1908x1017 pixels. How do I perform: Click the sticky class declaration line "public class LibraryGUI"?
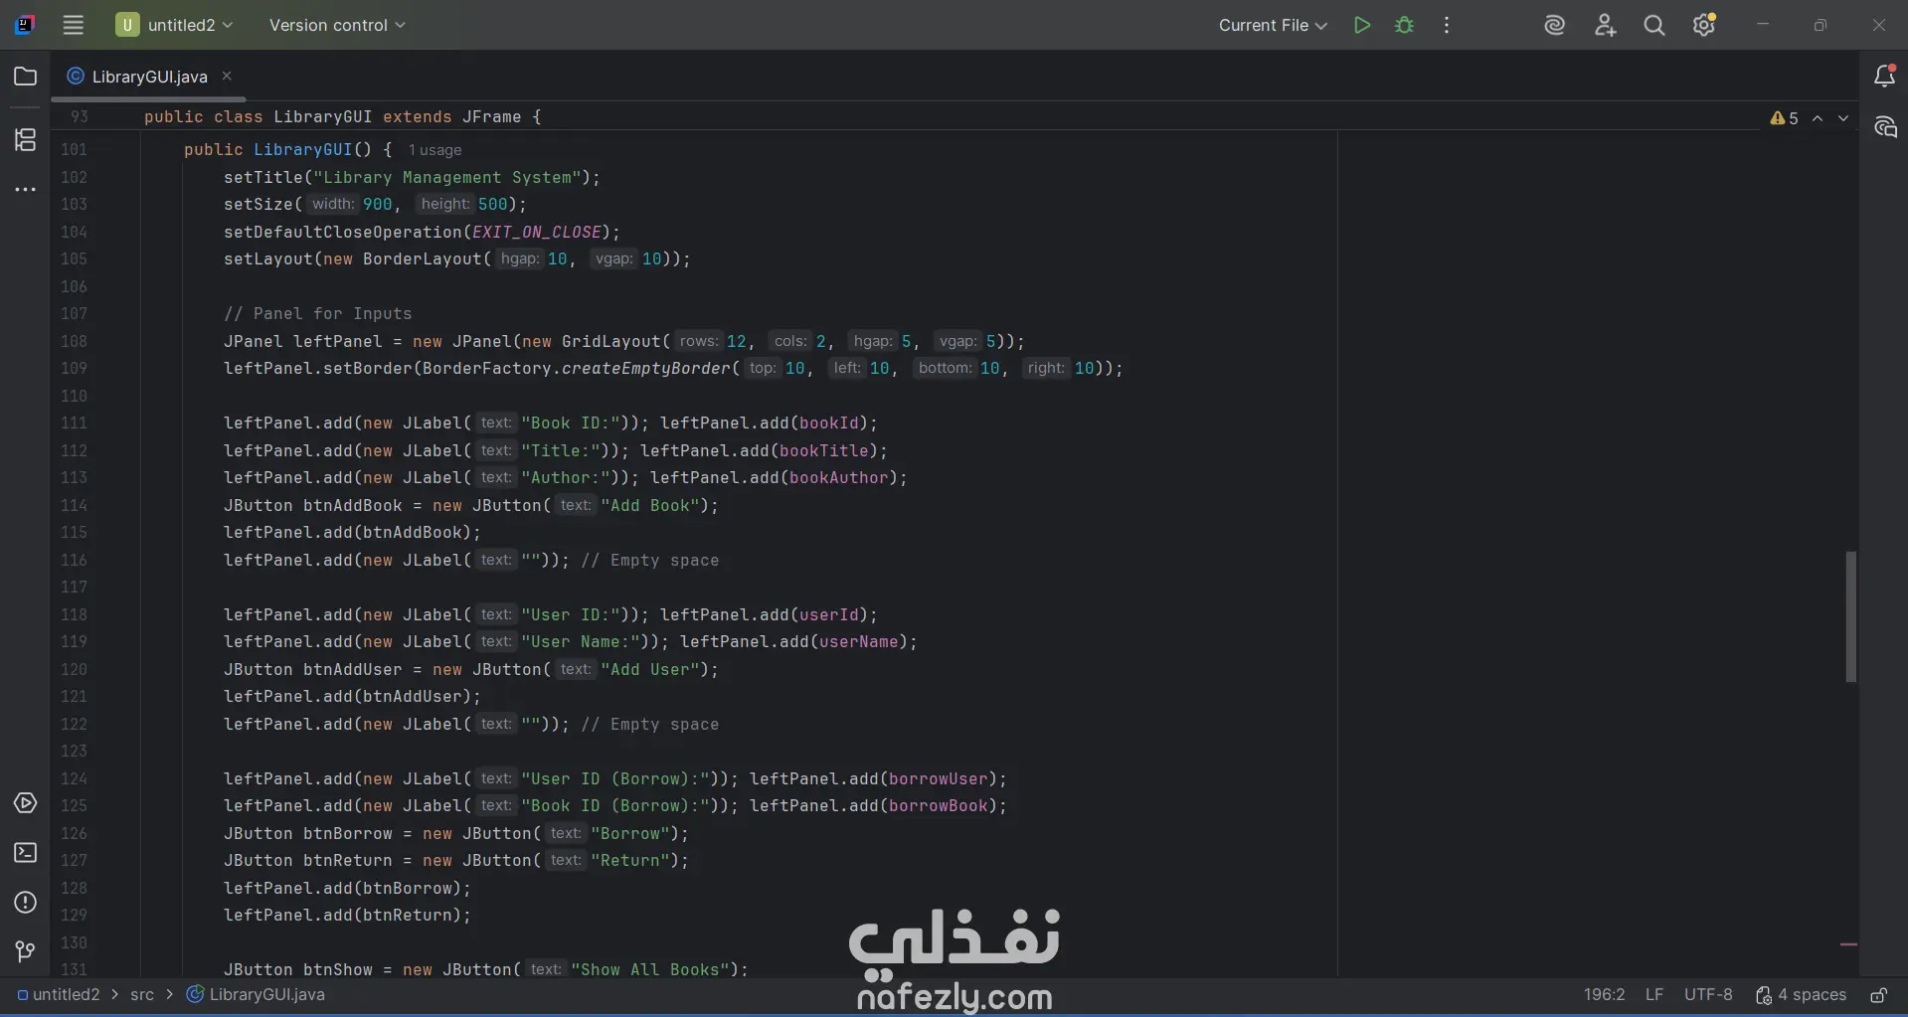pos(343,117)
